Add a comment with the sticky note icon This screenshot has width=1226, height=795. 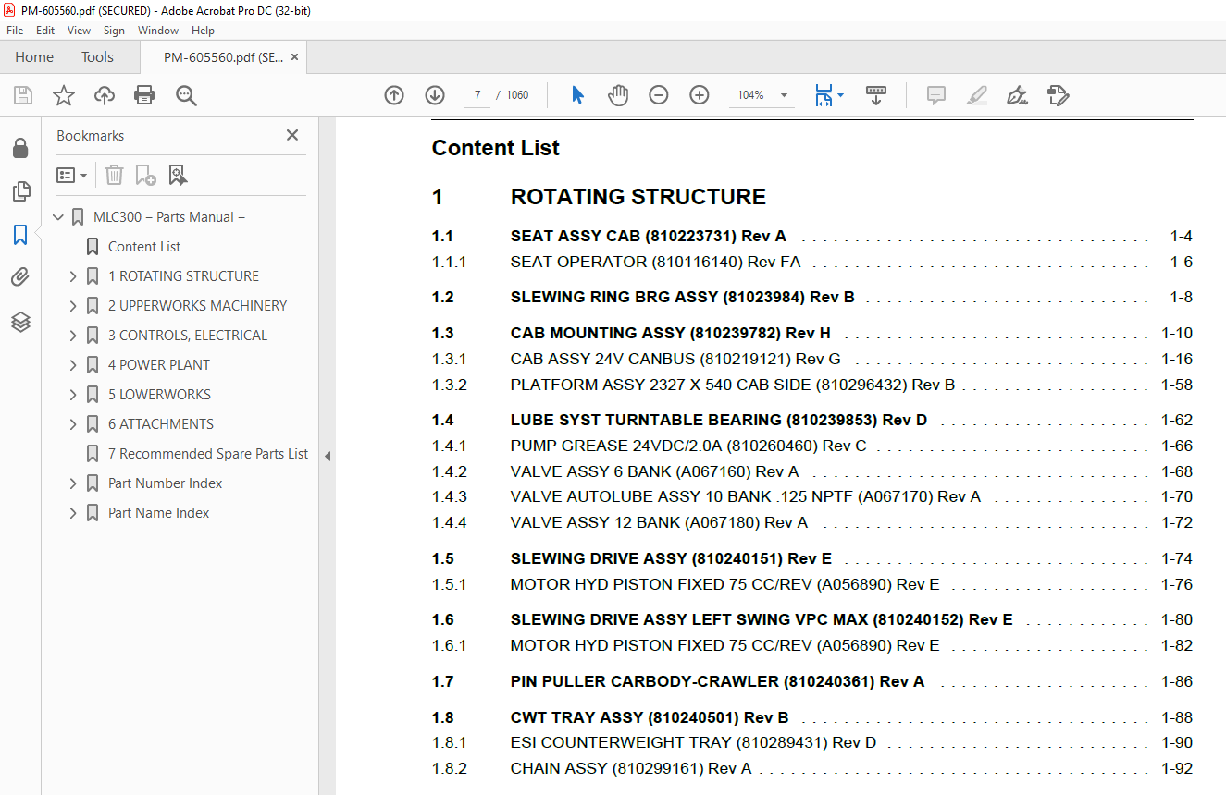click(936, 95)
